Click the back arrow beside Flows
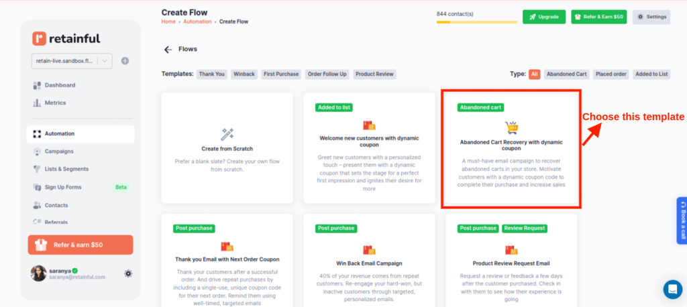This screenshot has width=687, height=307. click(x=168, y=50)
